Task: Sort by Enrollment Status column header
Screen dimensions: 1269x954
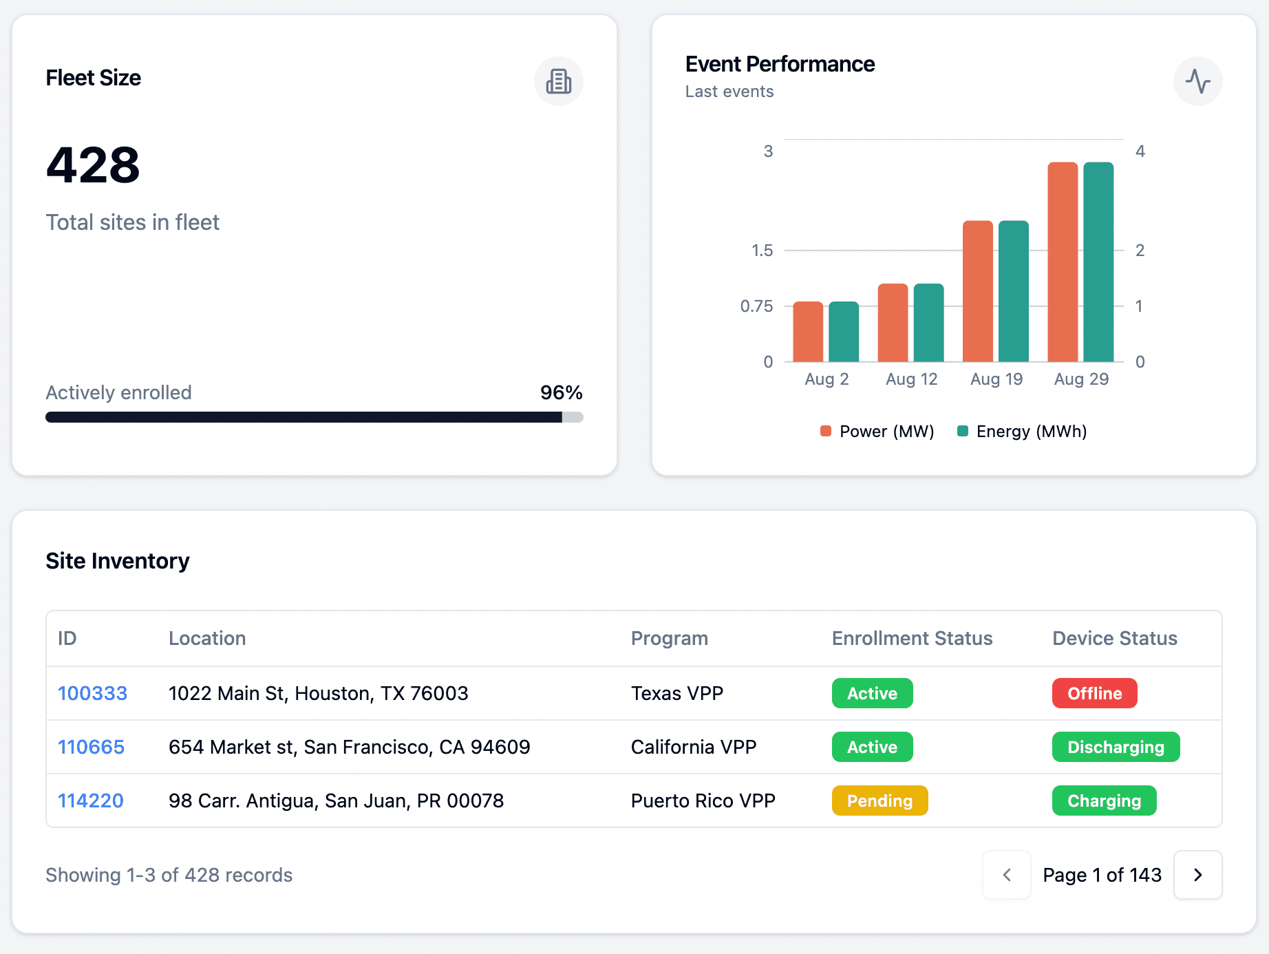Action: [x=912, y=638]
